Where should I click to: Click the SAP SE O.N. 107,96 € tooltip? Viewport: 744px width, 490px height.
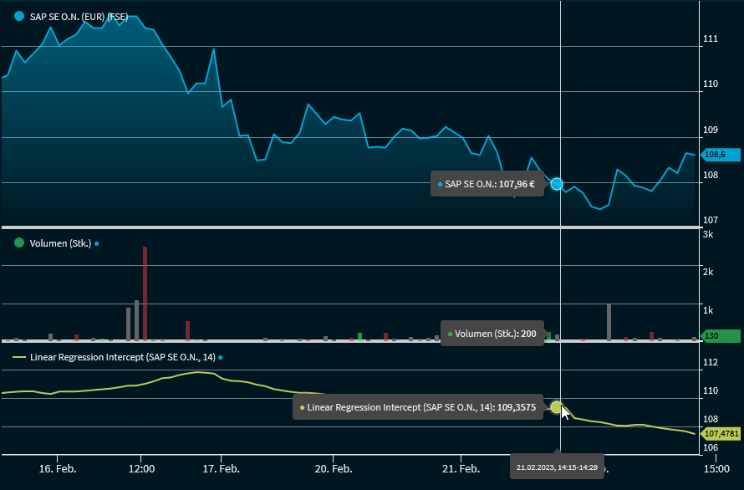(489, 184)
